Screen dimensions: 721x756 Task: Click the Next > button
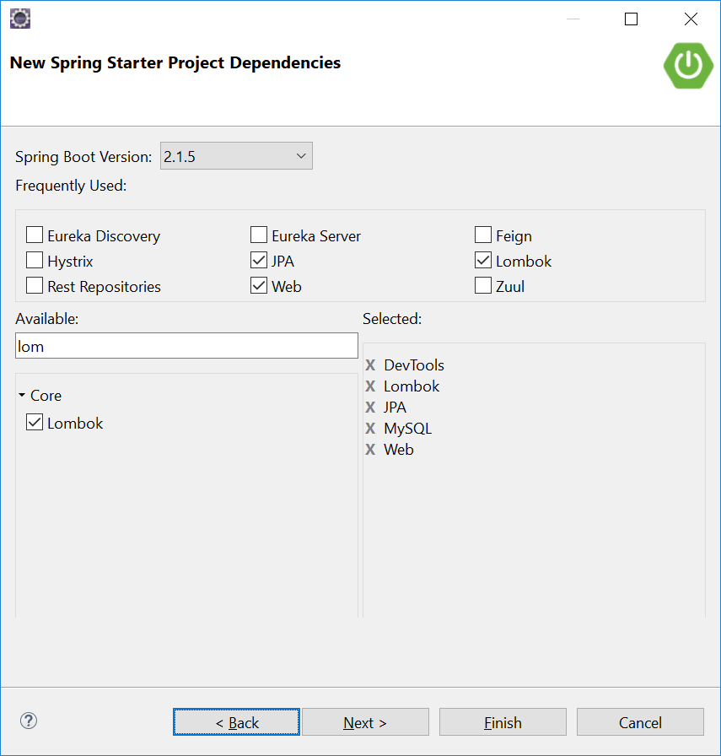click(365, 721)
